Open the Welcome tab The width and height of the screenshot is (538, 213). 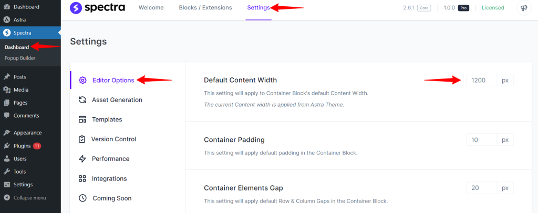click(x=151, y=8)
